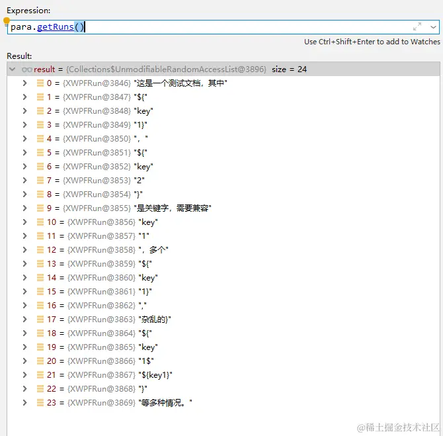Viewport: 443px width, 436px height.
Task: Click the object icon of element 18
Action: click(x=40, y=333)
